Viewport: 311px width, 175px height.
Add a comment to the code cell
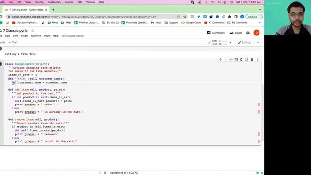[236, 59]
